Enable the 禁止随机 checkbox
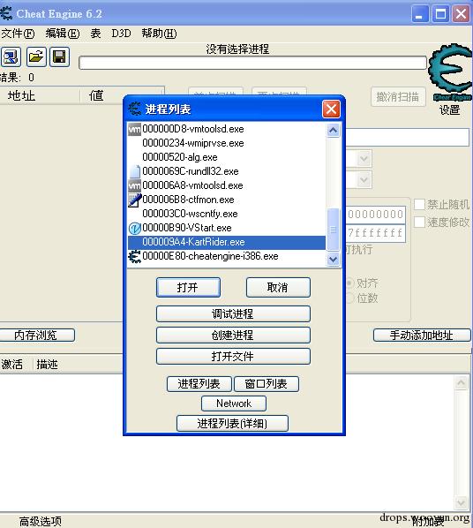The image size is (473, 528). [x=419, y=204]
